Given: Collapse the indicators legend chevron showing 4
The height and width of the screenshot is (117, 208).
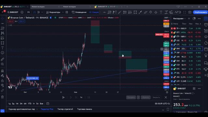Looking at the screenshot, I should point(10,25).
